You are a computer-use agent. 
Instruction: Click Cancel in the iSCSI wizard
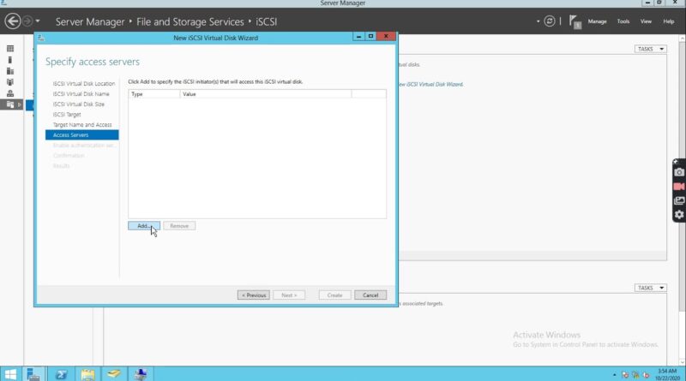370,295
